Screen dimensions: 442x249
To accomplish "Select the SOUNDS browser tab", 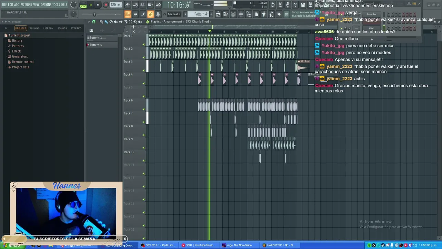I will [x=62, y=28].
